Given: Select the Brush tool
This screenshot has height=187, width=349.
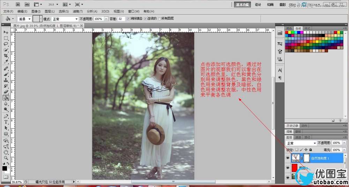Looking at the screenshot, I should point(6,74).
